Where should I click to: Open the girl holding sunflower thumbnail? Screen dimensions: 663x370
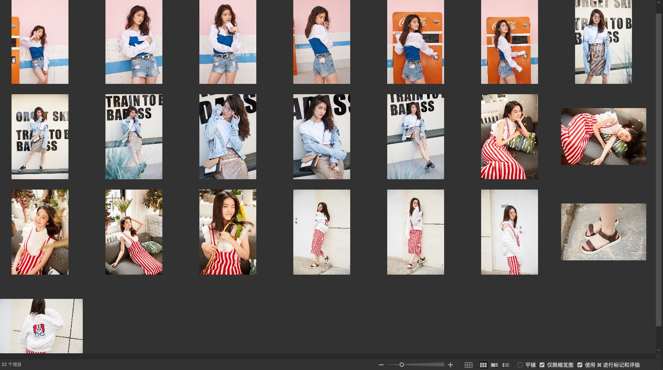click(x=228, y=232)
